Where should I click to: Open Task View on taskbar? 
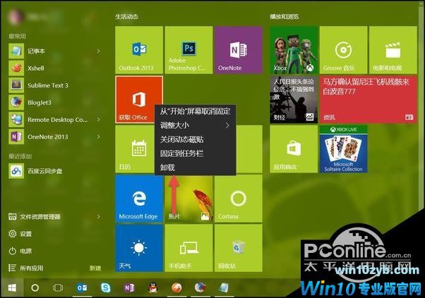tap(58, 288)
